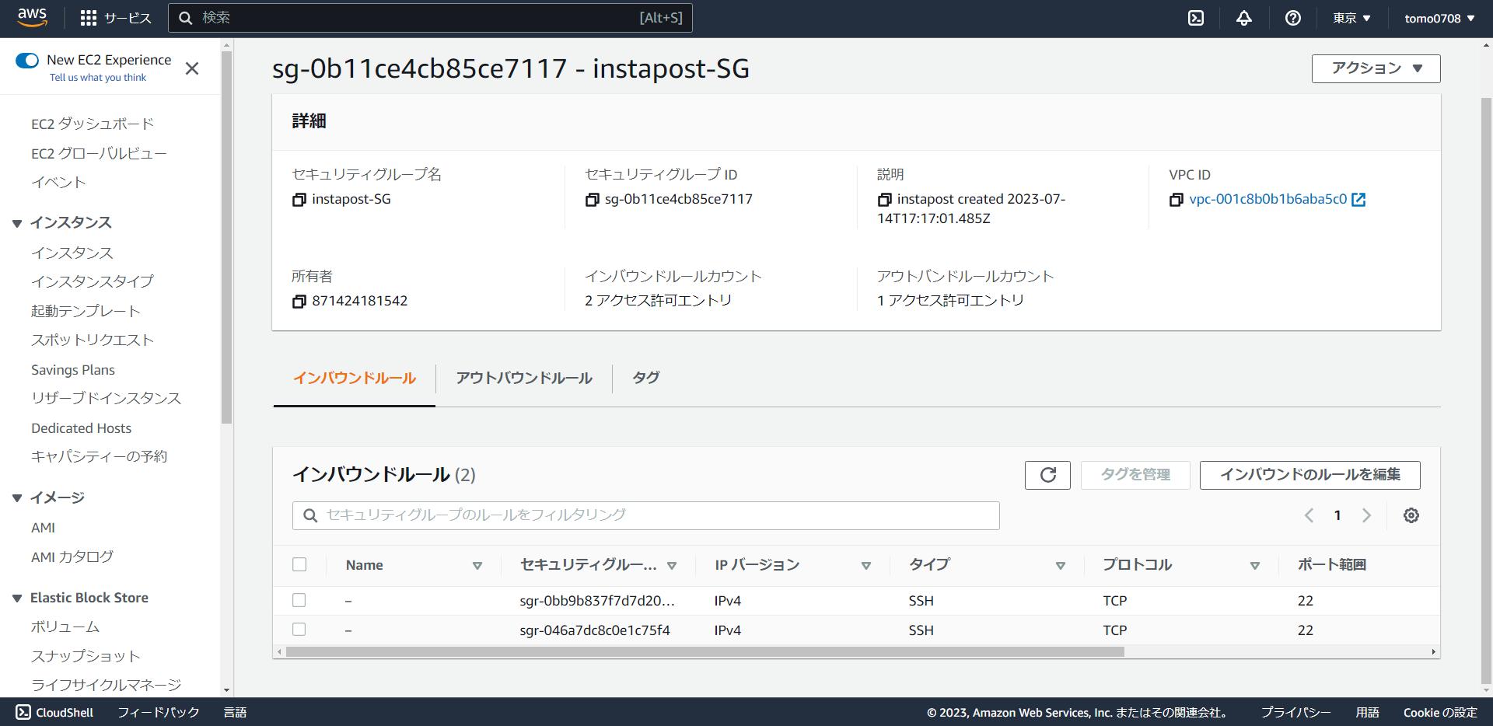Image resolution: width=1493 pixels, height=726 pixels.
Task: Toggle off New EC2 Experience
Action: pos(27,59)
